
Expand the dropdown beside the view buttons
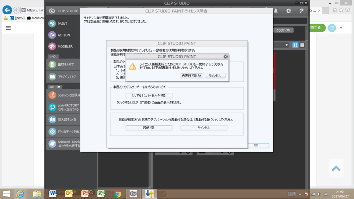287,45
